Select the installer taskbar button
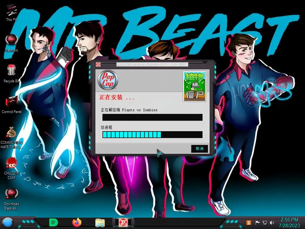Image resolution: width=305 pixels, height=229 pixels. point(123,222)
